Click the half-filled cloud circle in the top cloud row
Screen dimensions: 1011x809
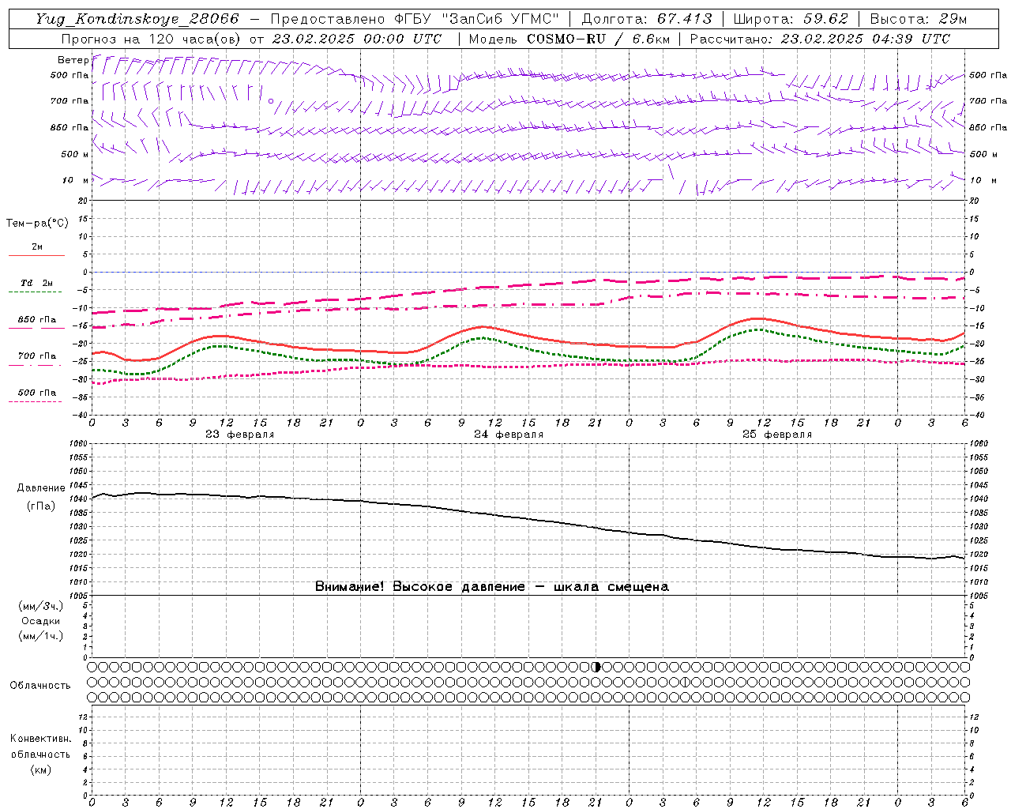coord(597,667)
